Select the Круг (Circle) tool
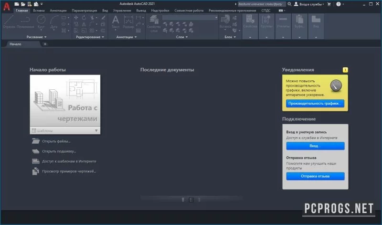This screenshot has width=382, height=225. tap(41, 21)
